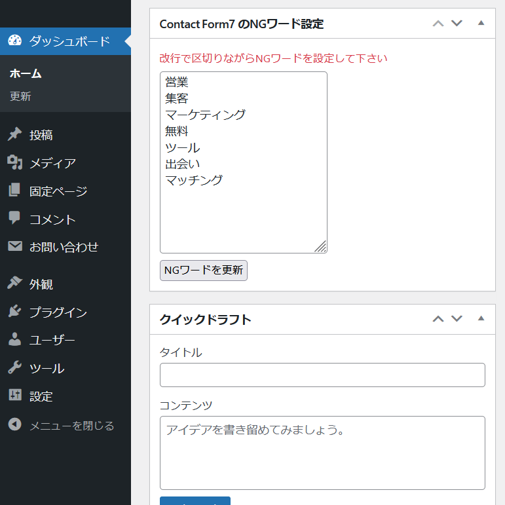Toggle クイックドラフト panel collapse triangle

[x=481, y=318]
